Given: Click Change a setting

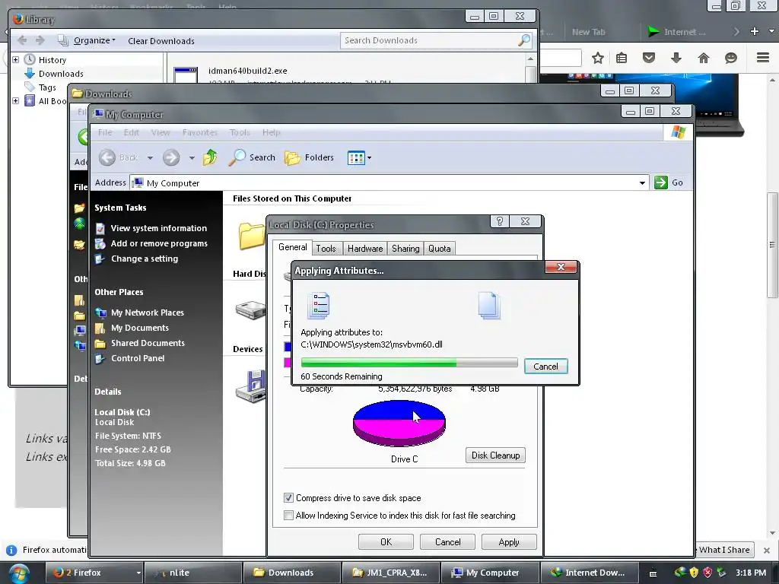Looking at the screenshot, I should 145,259.
